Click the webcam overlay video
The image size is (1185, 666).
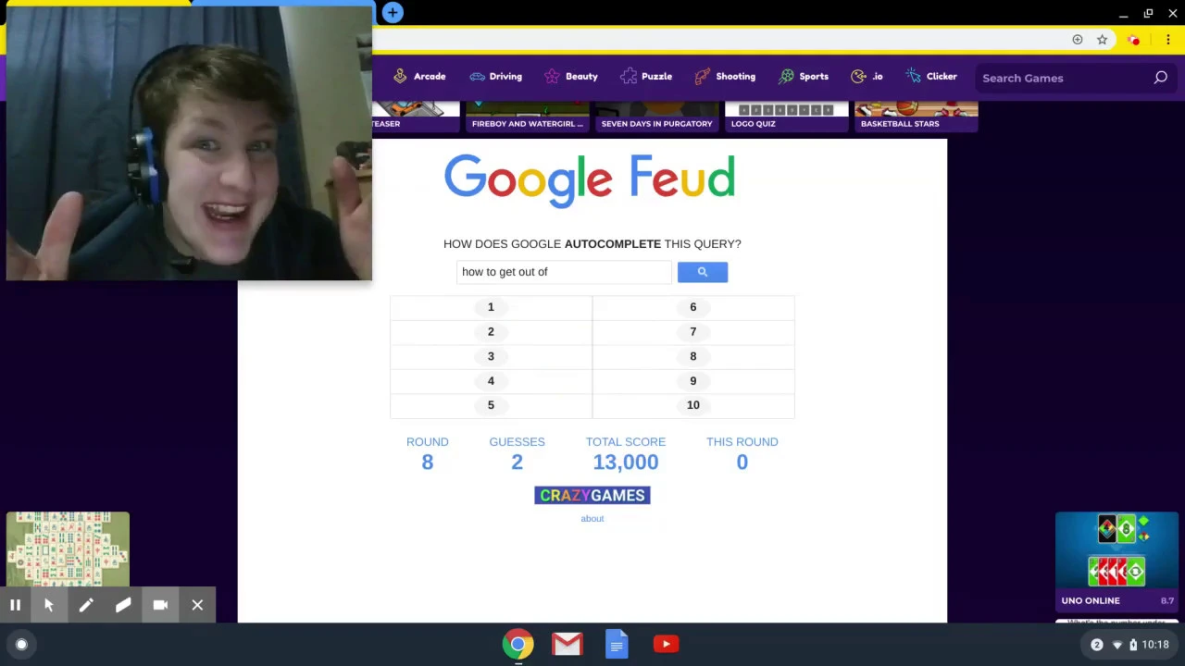(188, 143)
